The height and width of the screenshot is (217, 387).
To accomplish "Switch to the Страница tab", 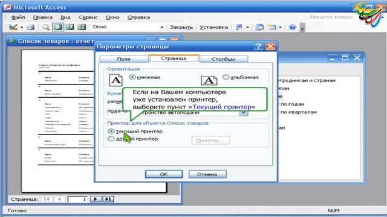I will (x=174, y=58).
